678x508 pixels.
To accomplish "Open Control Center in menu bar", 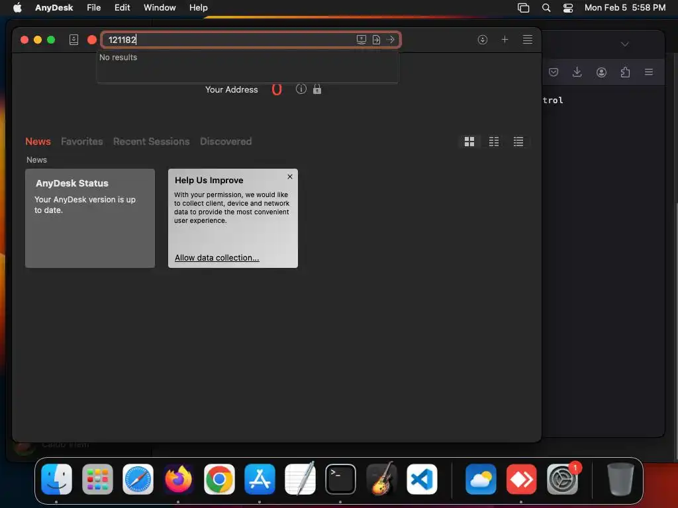I will coord(567,8).
